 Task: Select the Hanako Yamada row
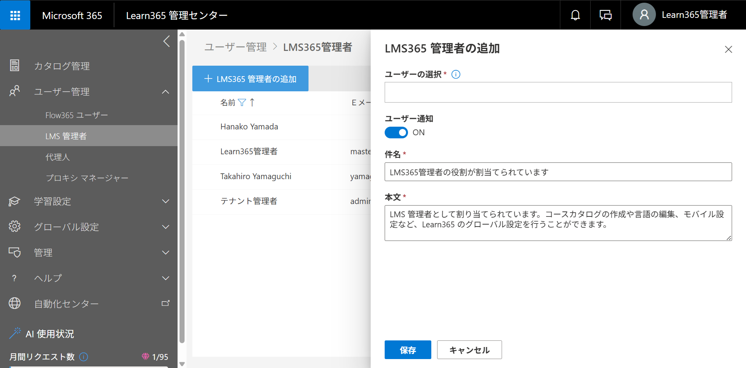click(x=282, y=127)
